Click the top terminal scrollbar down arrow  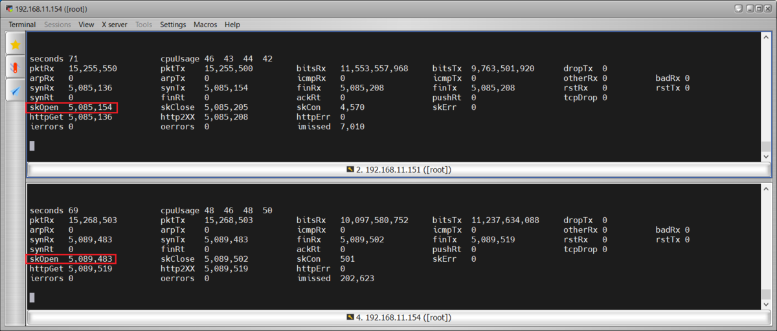[766, 157]
